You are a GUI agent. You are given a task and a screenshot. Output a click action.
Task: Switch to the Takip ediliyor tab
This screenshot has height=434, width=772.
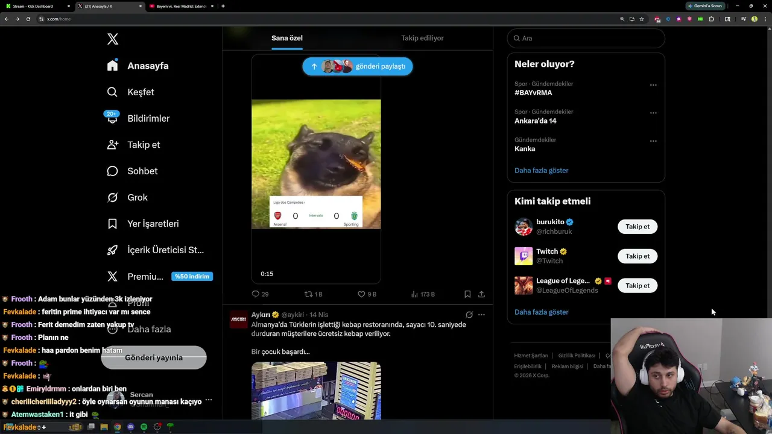pyautogui.click(x=422, y=38)
